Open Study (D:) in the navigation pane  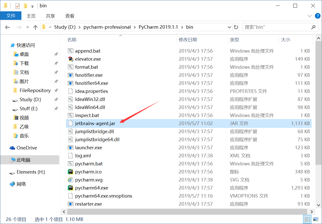tap(30, 99)
